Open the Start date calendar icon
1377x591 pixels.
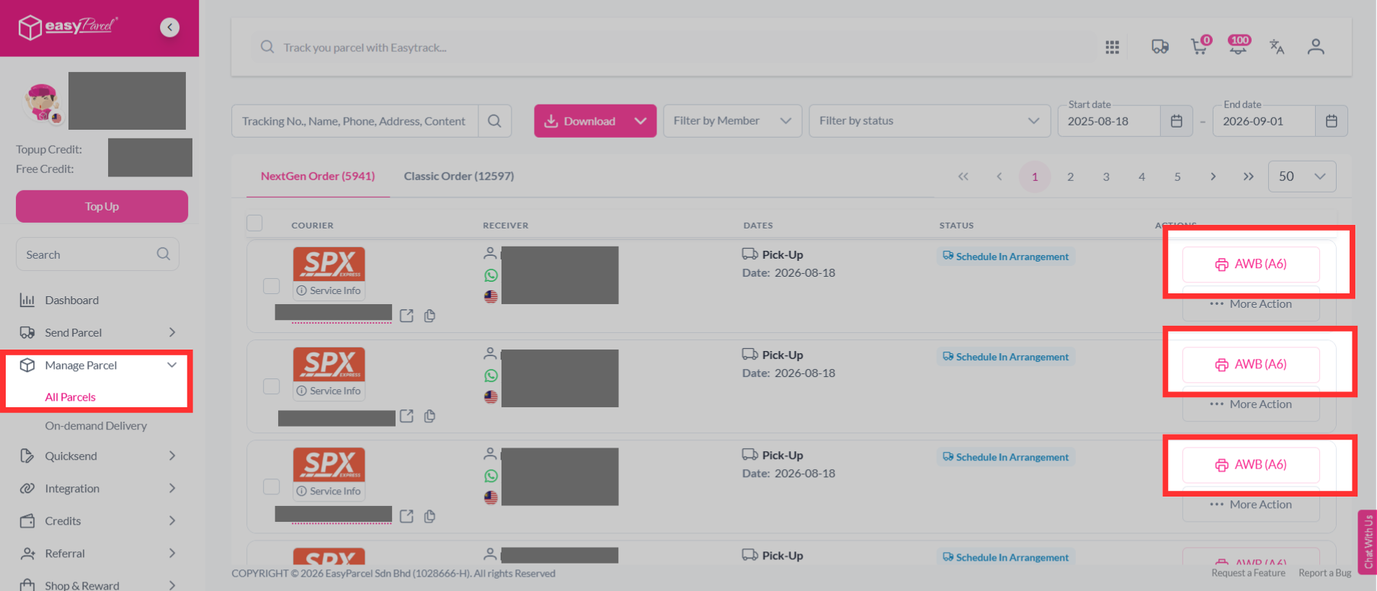click(x=1176, y=121)
